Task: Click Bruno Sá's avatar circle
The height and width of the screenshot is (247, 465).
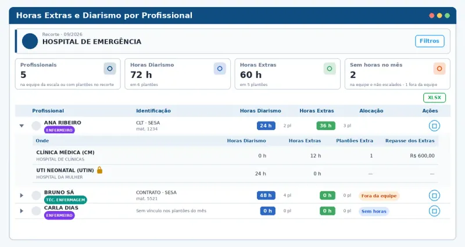Action: click(x=36, y=195)
